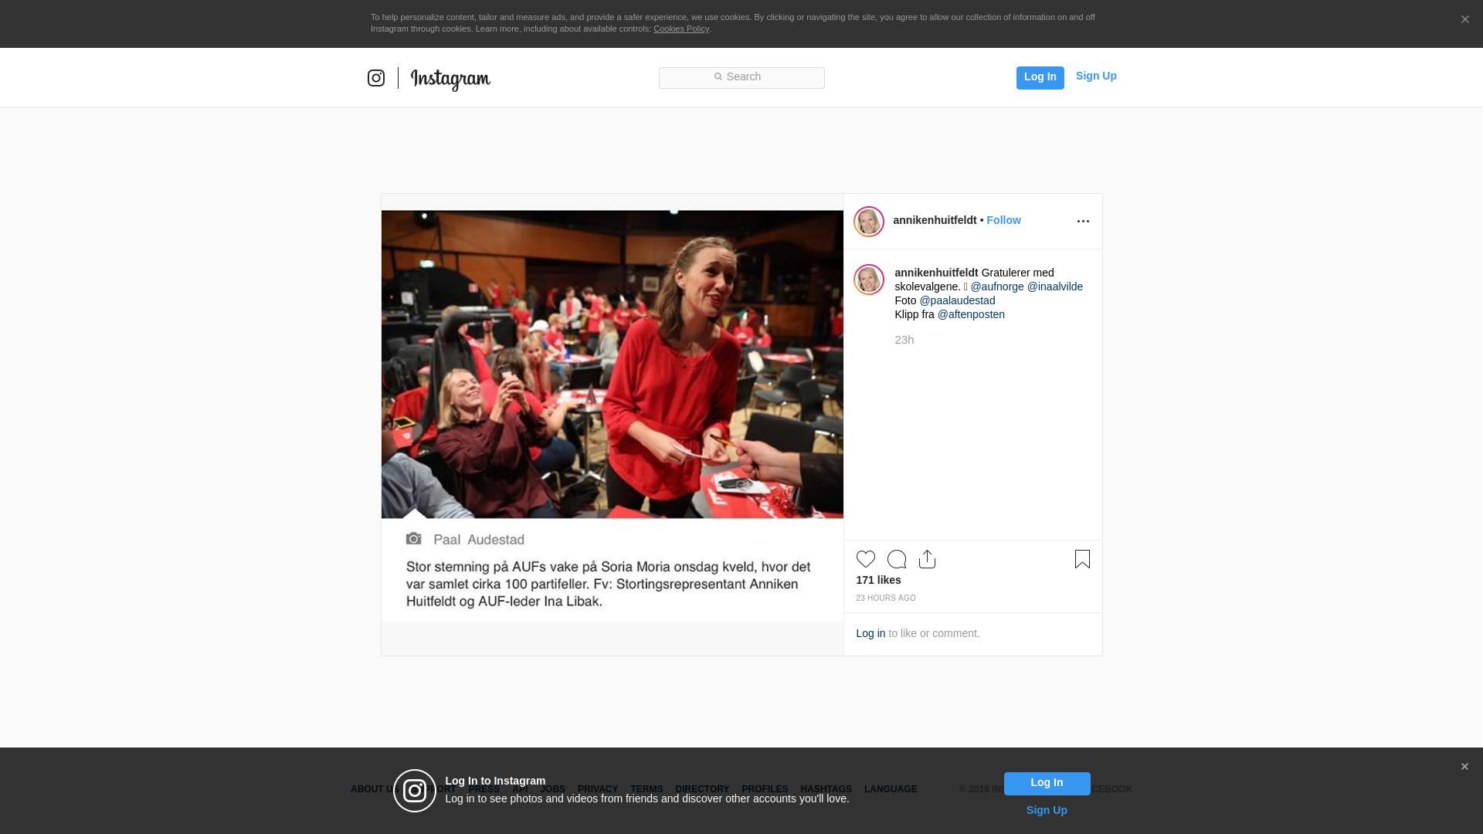
Task: Open the HASHTAGS footer link
Action: coord(826,789)
